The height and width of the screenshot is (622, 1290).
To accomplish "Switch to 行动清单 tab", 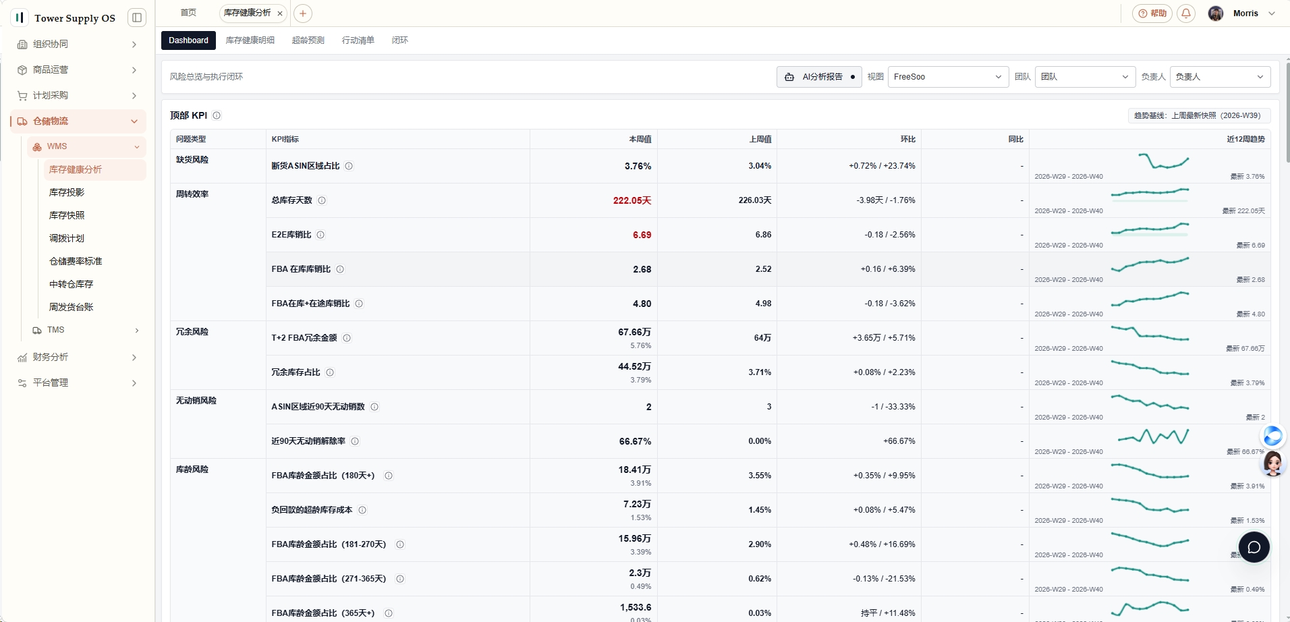I will [358, 40].
